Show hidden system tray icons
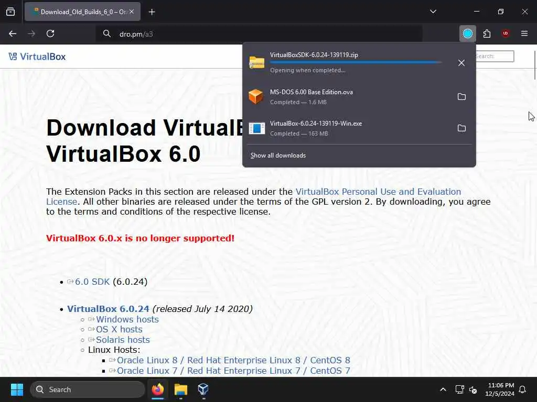This screenshot has width=537, height=402. click(x=443, y=389)
